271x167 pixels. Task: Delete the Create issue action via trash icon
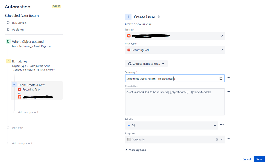[x=158, y=17]
